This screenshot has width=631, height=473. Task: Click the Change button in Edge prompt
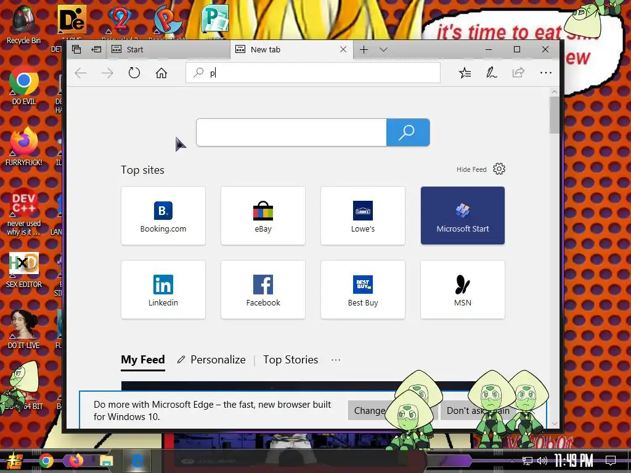click(x=370, y=411)
